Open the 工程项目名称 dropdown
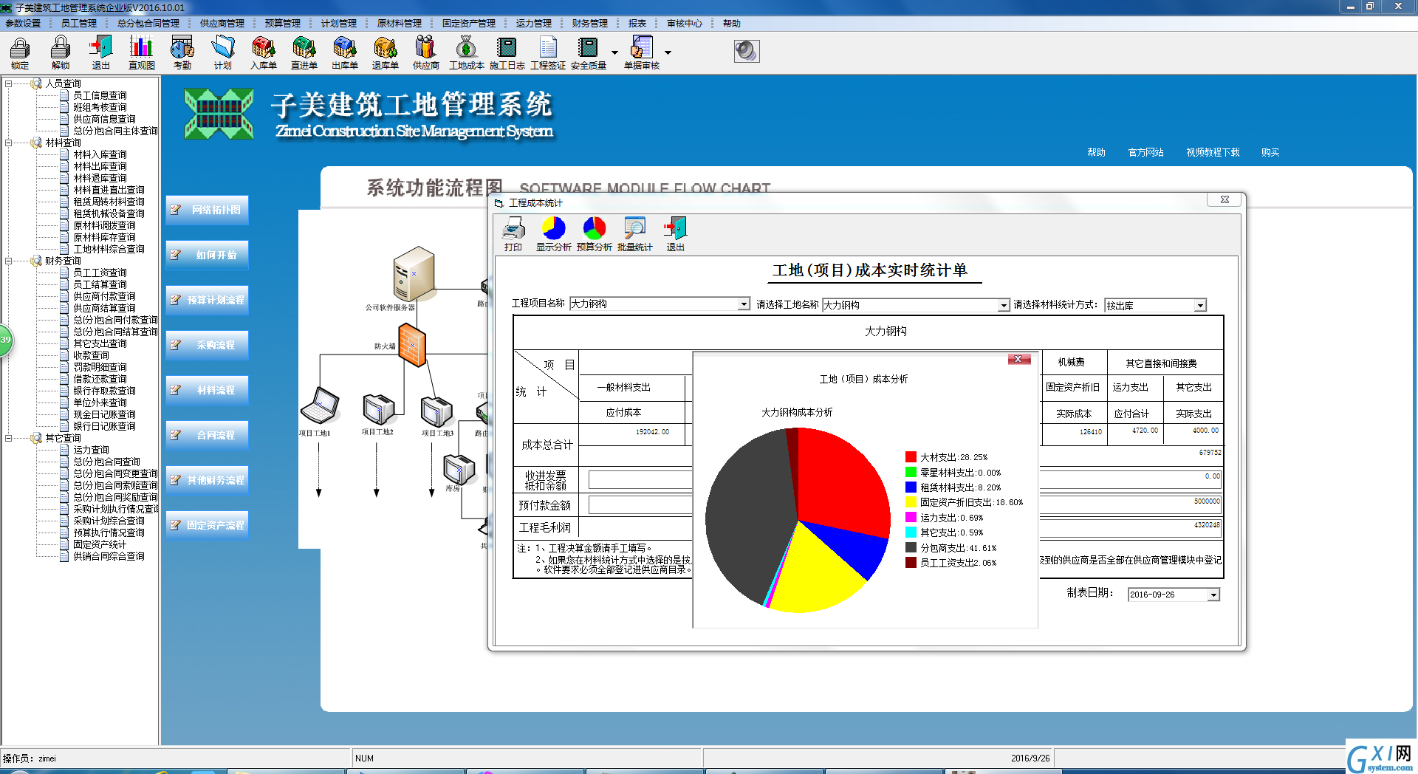 coord(744,304)
